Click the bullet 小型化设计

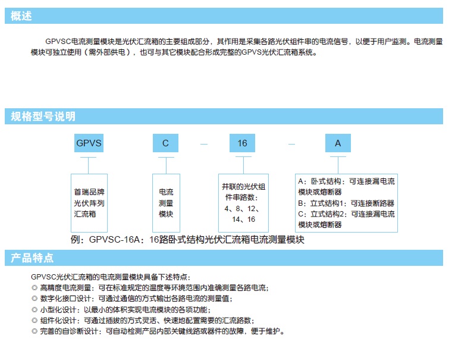point(125,310)
